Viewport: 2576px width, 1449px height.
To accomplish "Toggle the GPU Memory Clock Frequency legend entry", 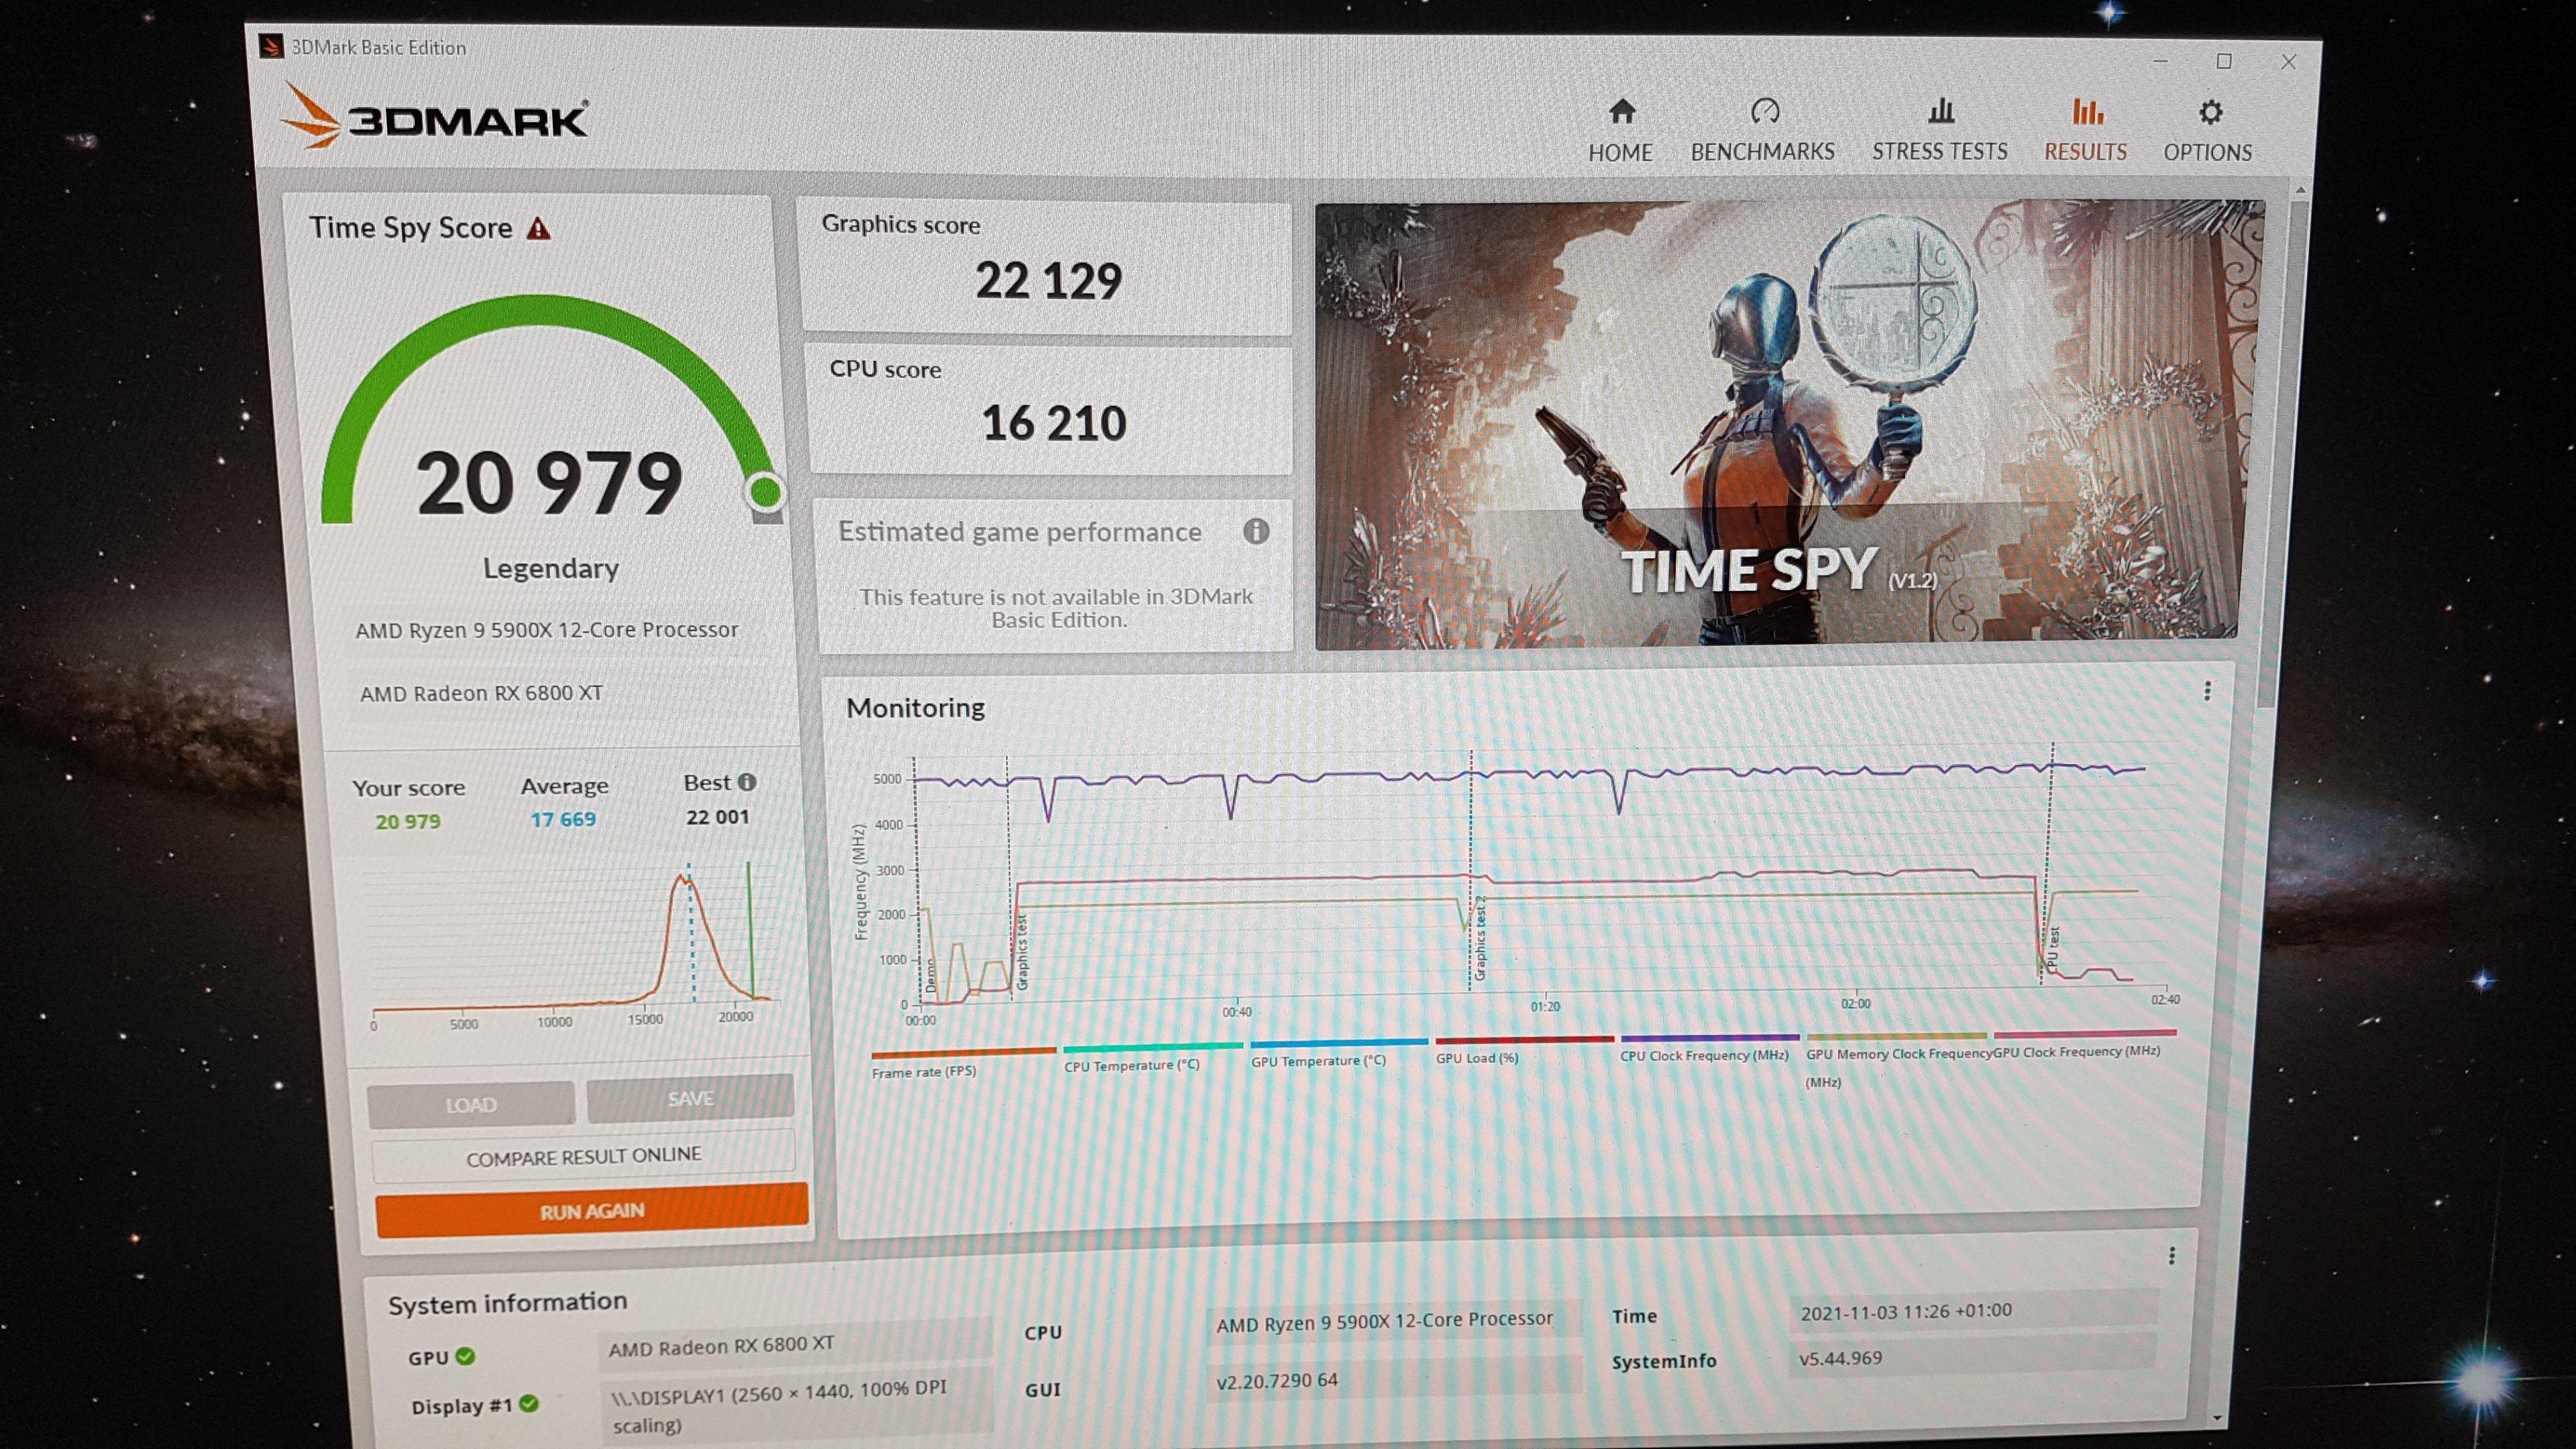I will coord(1896,1060).
